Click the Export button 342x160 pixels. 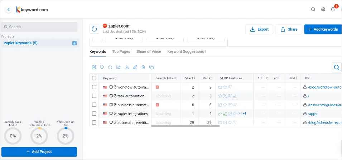259,29
